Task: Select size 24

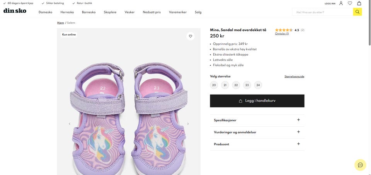Action: pos(258,85)
